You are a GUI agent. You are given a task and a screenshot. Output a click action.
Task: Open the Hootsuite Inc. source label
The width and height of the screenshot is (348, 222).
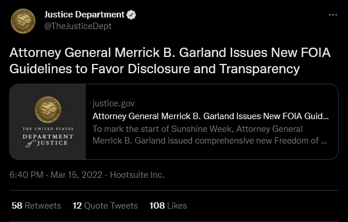(137, 175)
